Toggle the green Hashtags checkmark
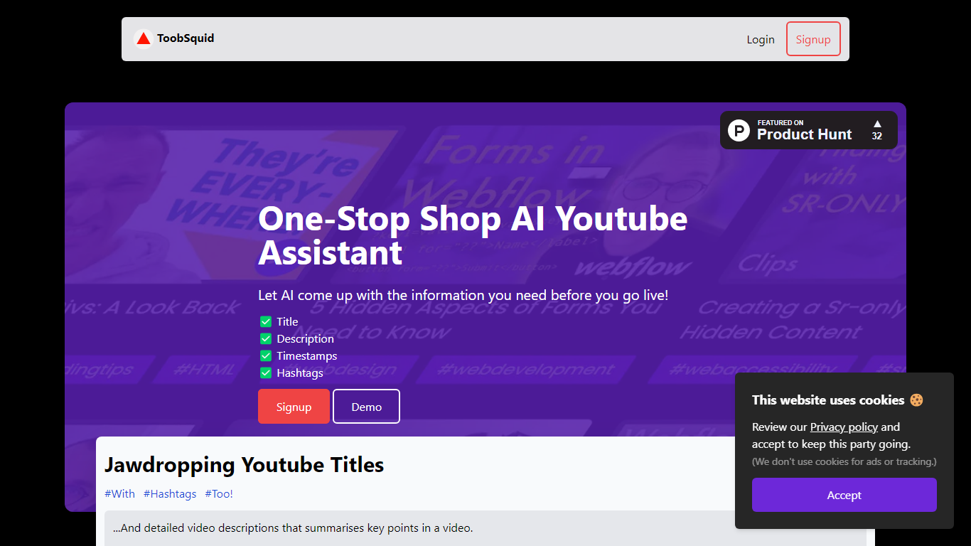The height and width of the screenshot is (546, 971). point(266,373)
